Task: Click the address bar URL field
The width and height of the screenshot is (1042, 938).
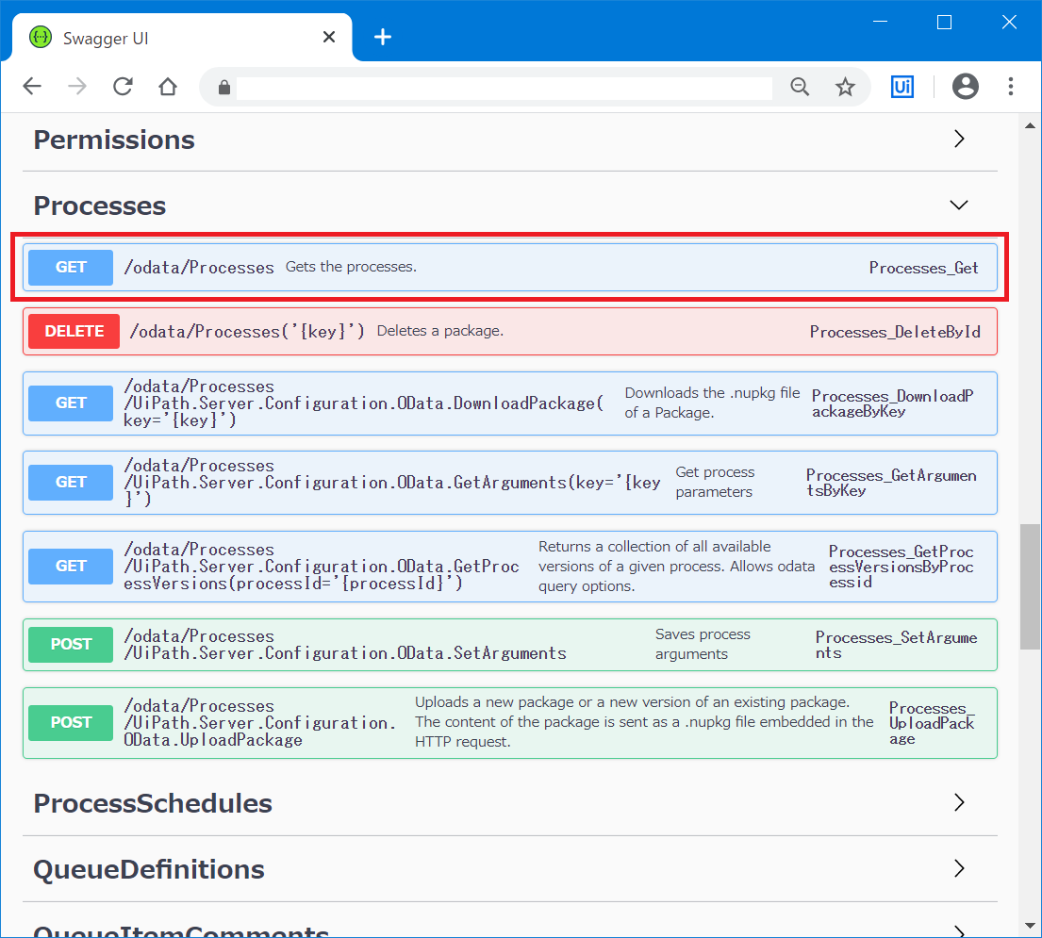Action: [x=504, y=87]
